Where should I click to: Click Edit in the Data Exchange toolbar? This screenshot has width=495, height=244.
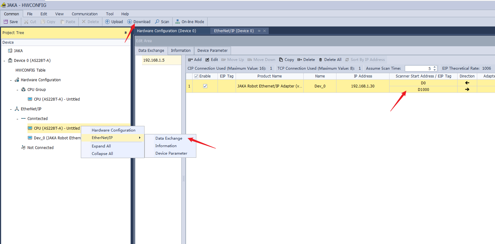(x=212, y=60)
